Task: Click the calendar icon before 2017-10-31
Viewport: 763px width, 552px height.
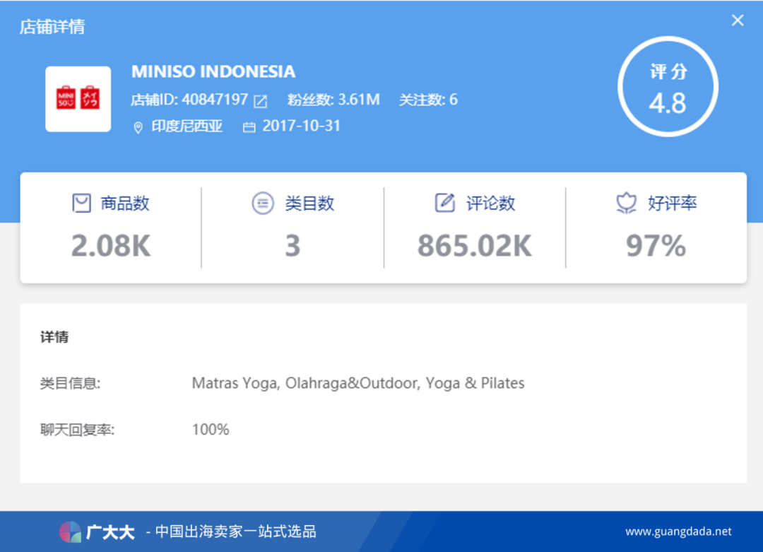Action: click(249, 127)
